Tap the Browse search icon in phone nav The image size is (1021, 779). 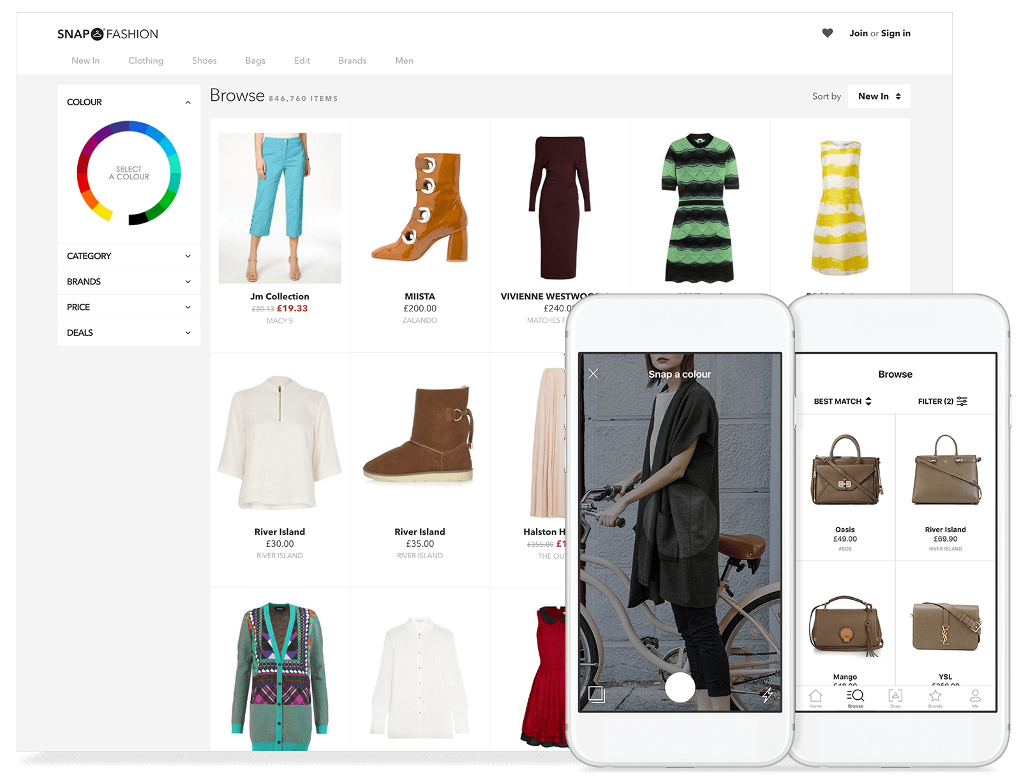(x=855, y=698)
